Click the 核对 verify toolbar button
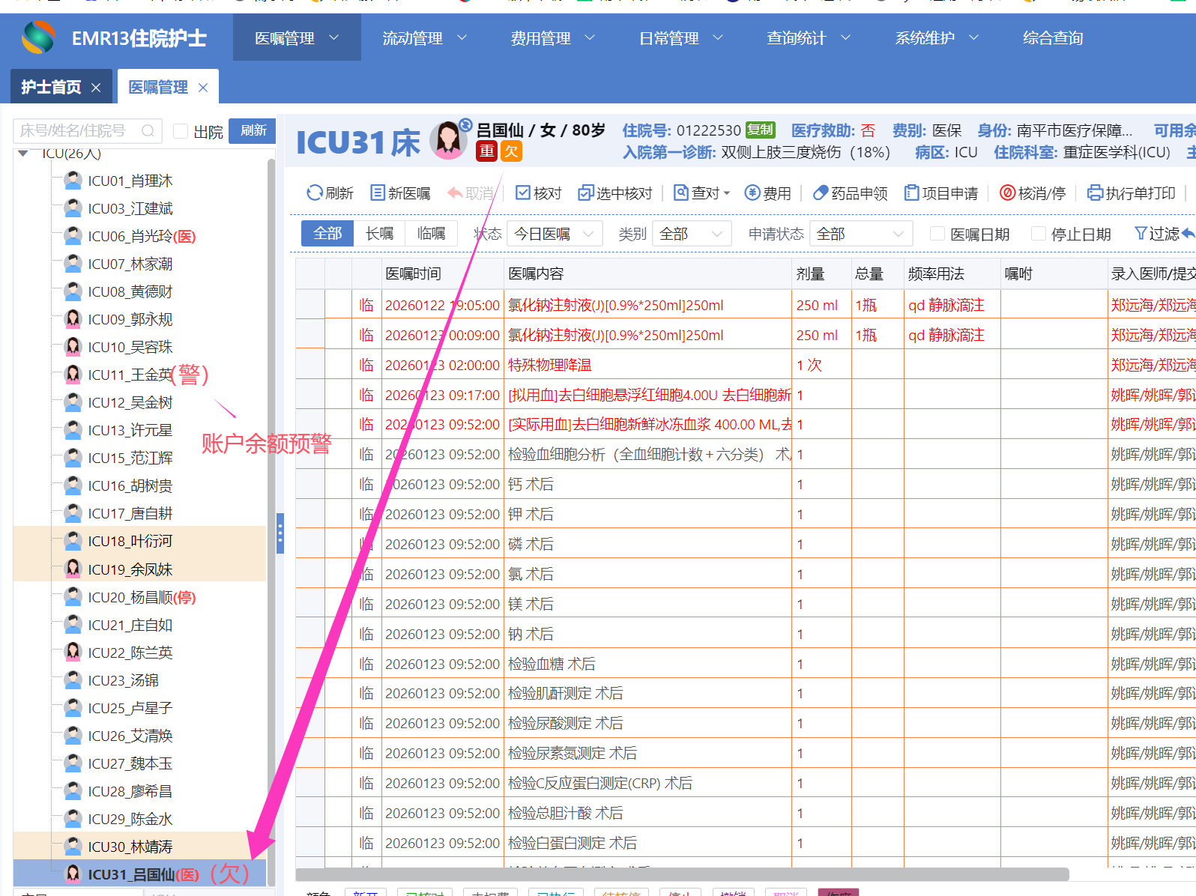1196x896 pixels. (539, 193)
